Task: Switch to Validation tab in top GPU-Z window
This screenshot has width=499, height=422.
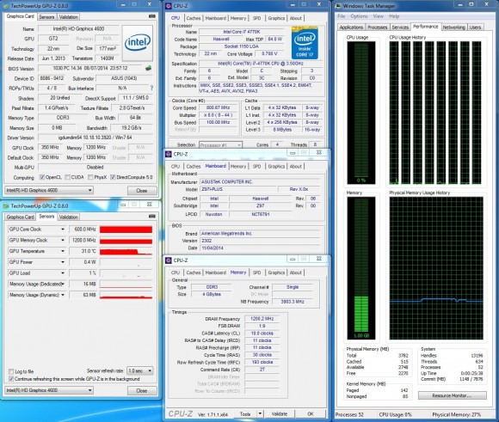Action: (69, 17)
